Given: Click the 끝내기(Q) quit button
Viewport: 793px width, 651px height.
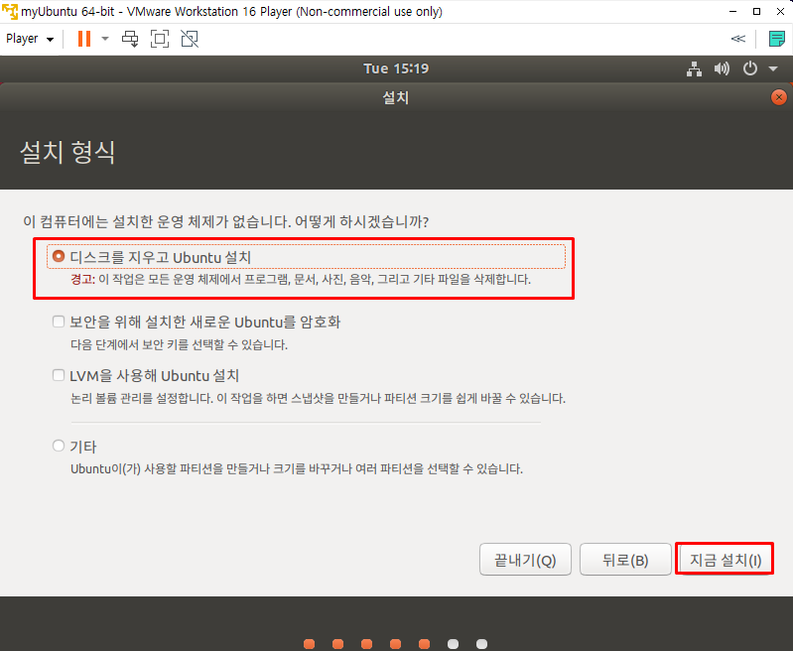Looking at the screenshot, I should pyautogui.click(x=525, y=560).
